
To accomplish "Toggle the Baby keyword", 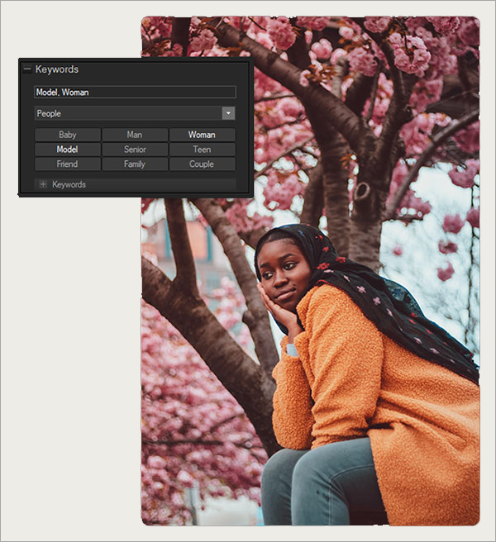I will (x=68, y=135).
